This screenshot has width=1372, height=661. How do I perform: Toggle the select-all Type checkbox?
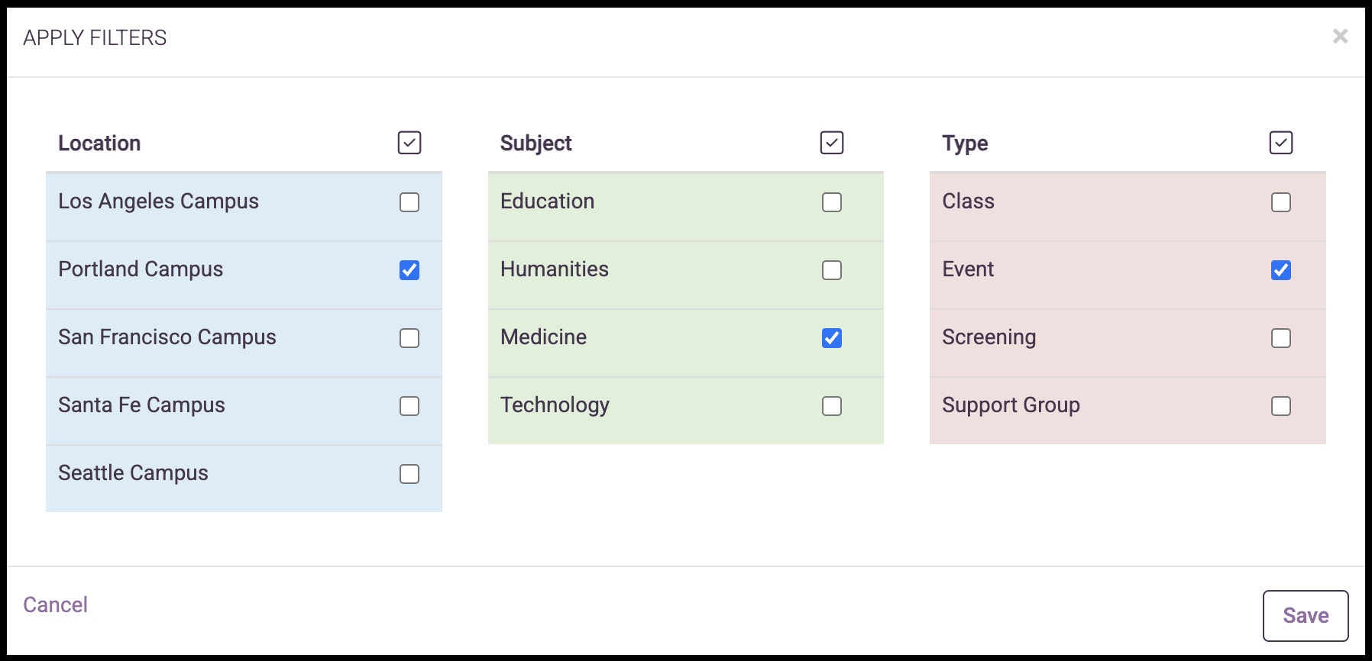click(1281, 143)
